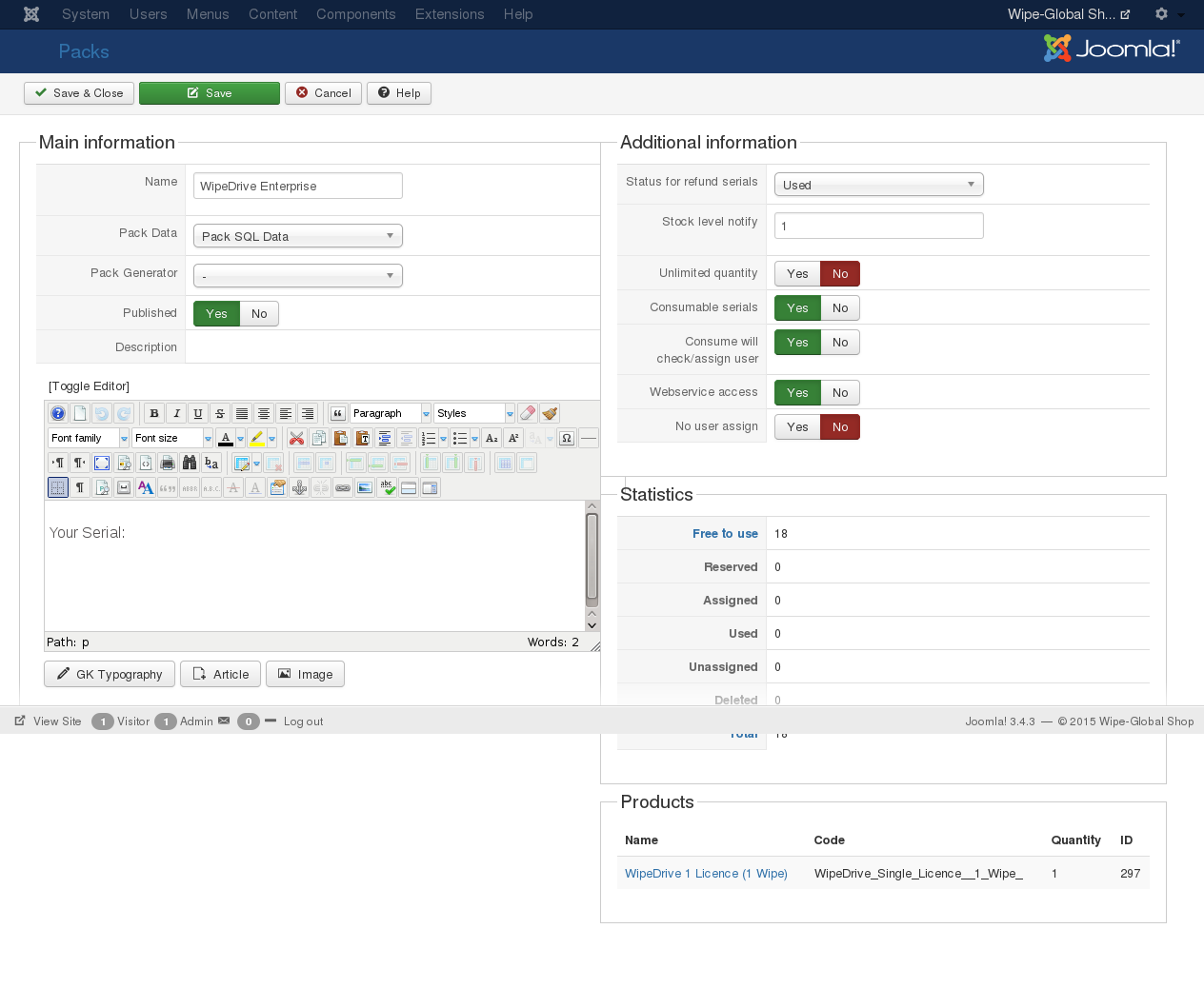This screenshot has width=1204, height=988.
Task: Apply italic formatting in editor
Action: pyautogui.click(x=176, y=413)
